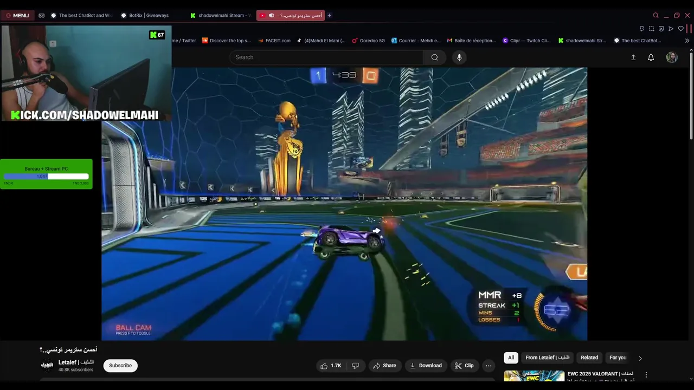This screenshot has height=390, width=694.
Task: Select the 'Related' filter chip
Action: 589,357
